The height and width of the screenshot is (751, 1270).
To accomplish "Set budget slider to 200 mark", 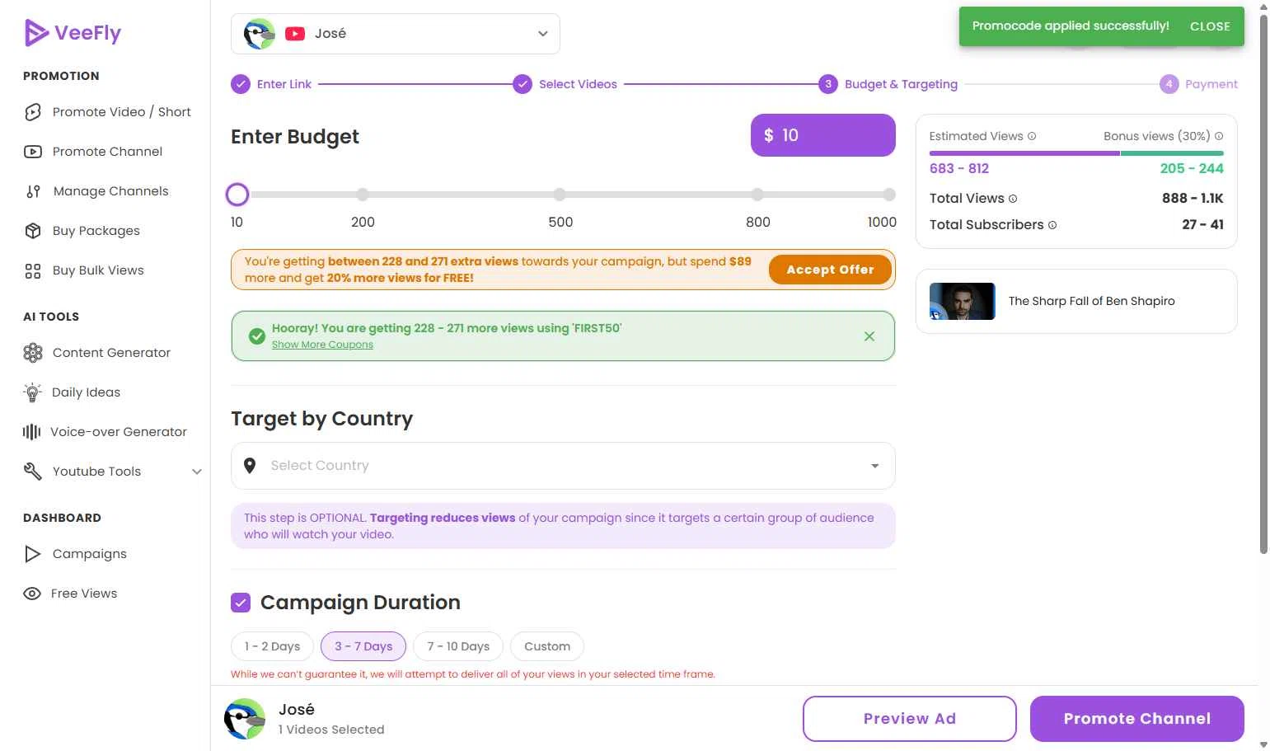I will click(x=363, y=195).
